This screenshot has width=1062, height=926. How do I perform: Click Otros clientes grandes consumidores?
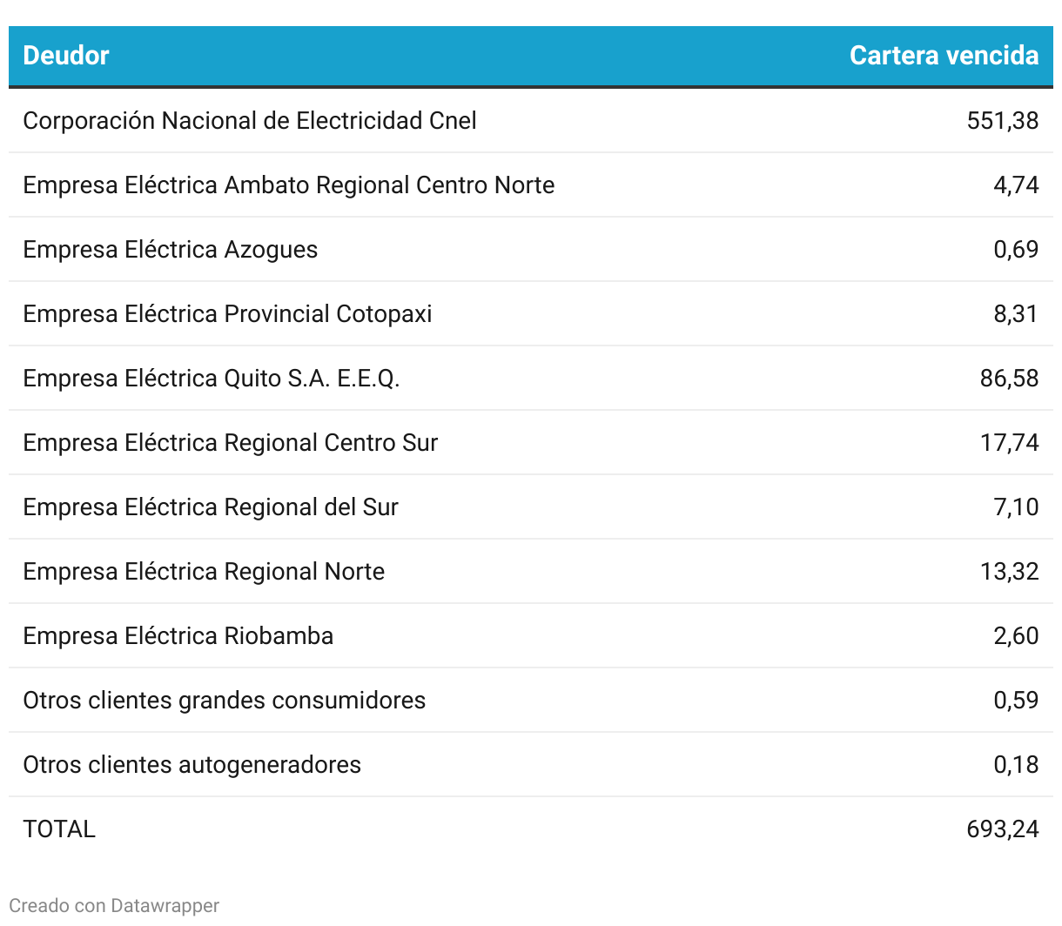(225, 701)
